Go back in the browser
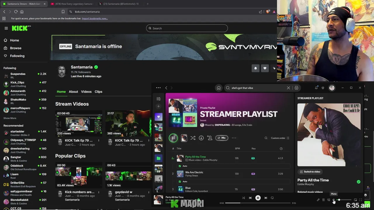 (4, 12)
